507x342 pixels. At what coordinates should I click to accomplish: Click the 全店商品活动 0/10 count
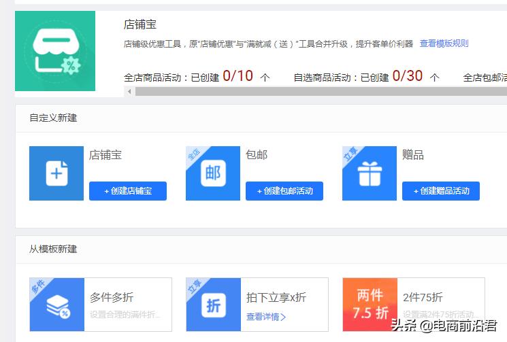click(x=238, y=76)
